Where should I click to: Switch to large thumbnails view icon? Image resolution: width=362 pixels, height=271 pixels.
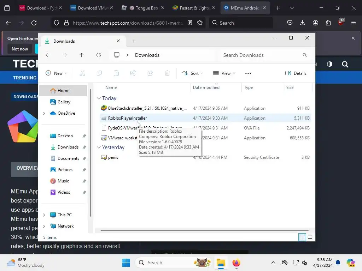[x=310, y=237]
